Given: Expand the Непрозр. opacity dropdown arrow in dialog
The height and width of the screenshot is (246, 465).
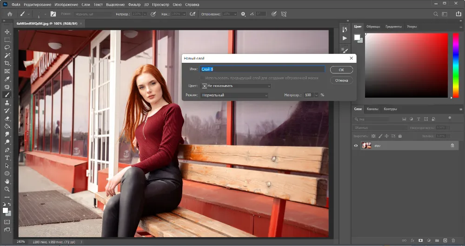Looking at the screenshot, I should coord(316,95).
